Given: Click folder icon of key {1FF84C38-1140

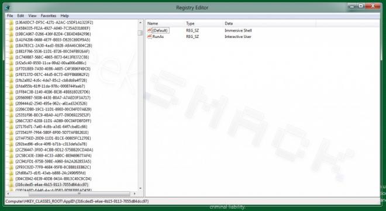Looking at the screenshot, I should coord(11,92).
